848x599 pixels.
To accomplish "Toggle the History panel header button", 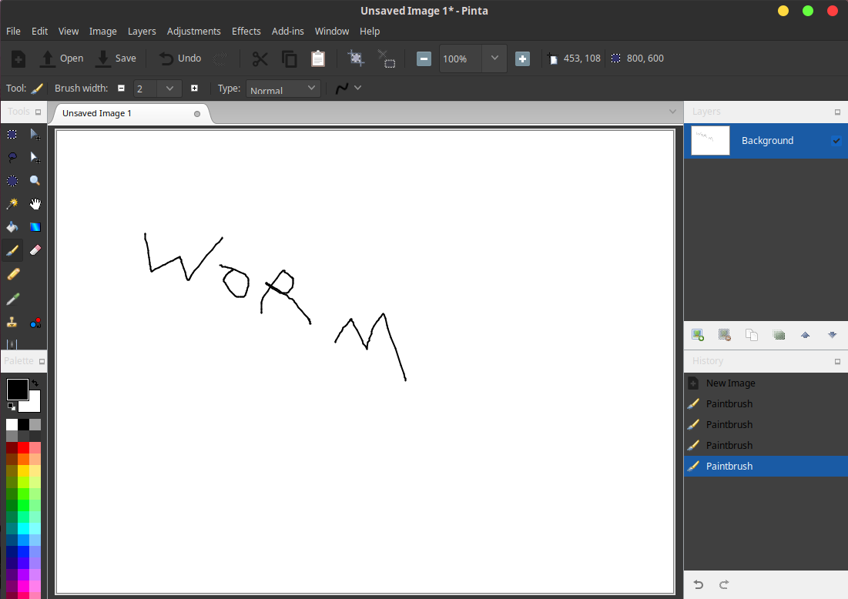I will click(x=838, y=361).
